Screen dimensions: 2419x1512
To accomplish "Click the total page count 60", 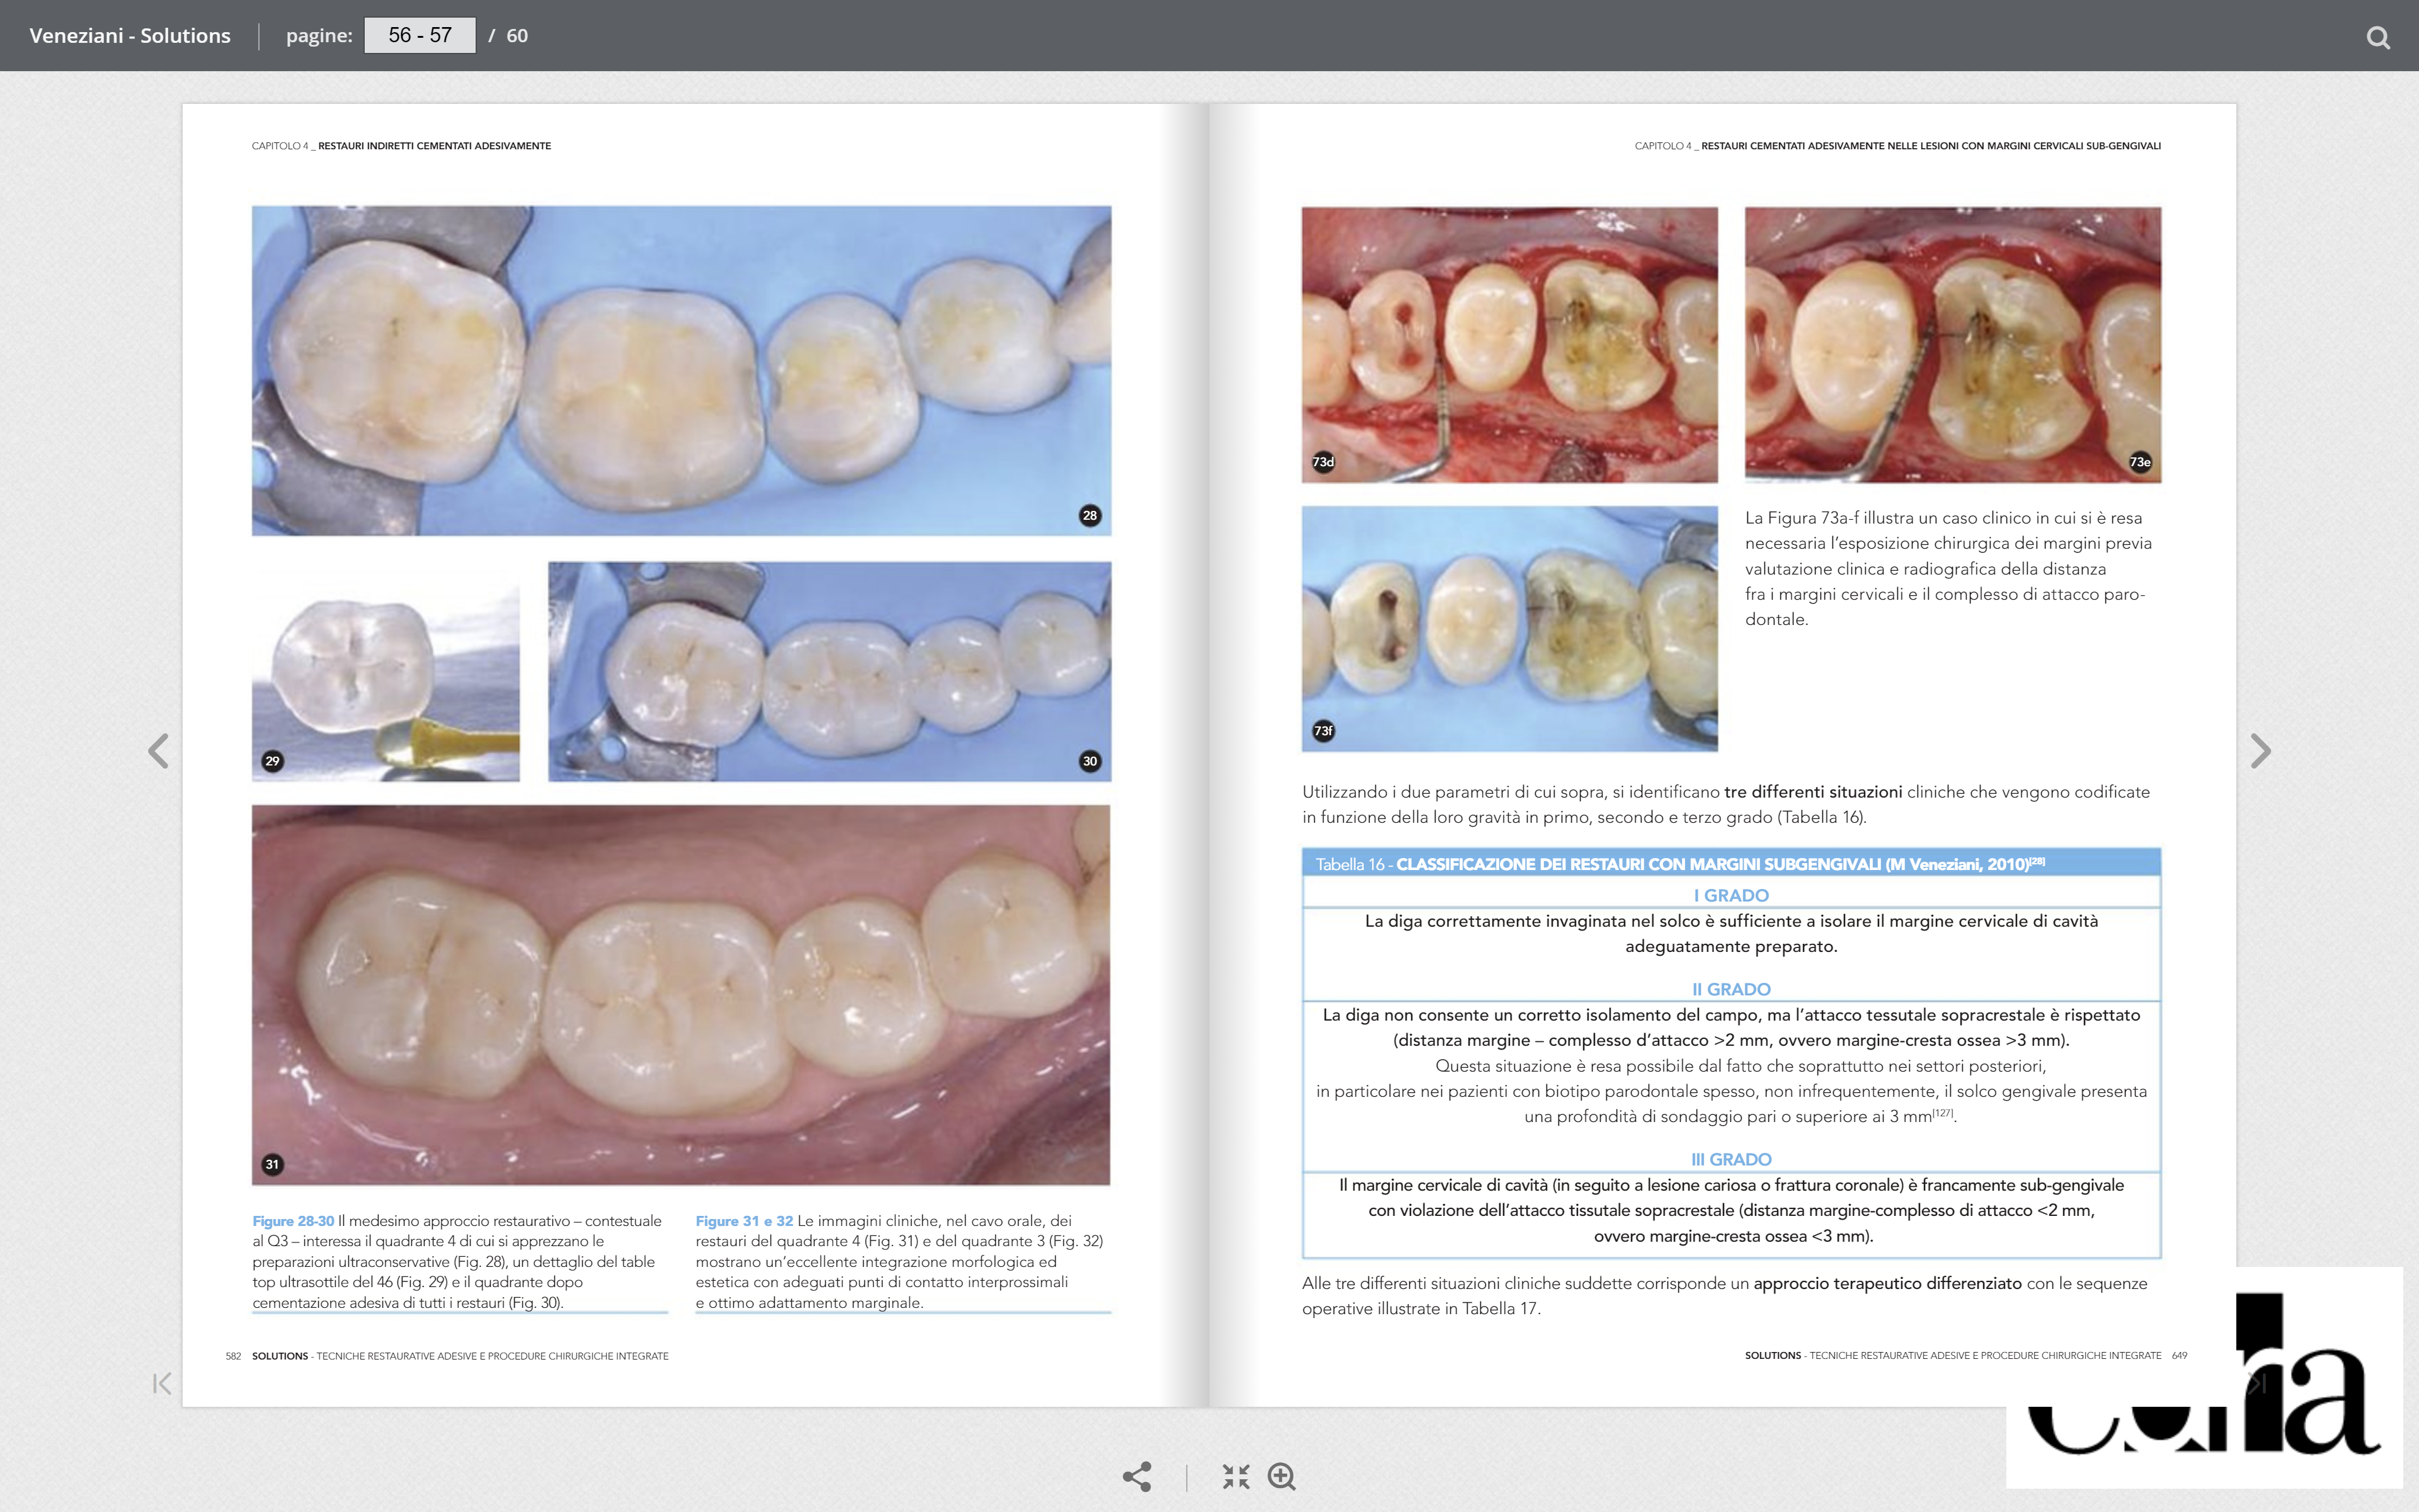I will click(x=517, y=36).
